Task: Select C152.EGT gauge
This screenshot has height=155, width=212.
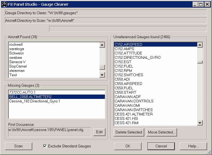Action: tap(156, 62)
